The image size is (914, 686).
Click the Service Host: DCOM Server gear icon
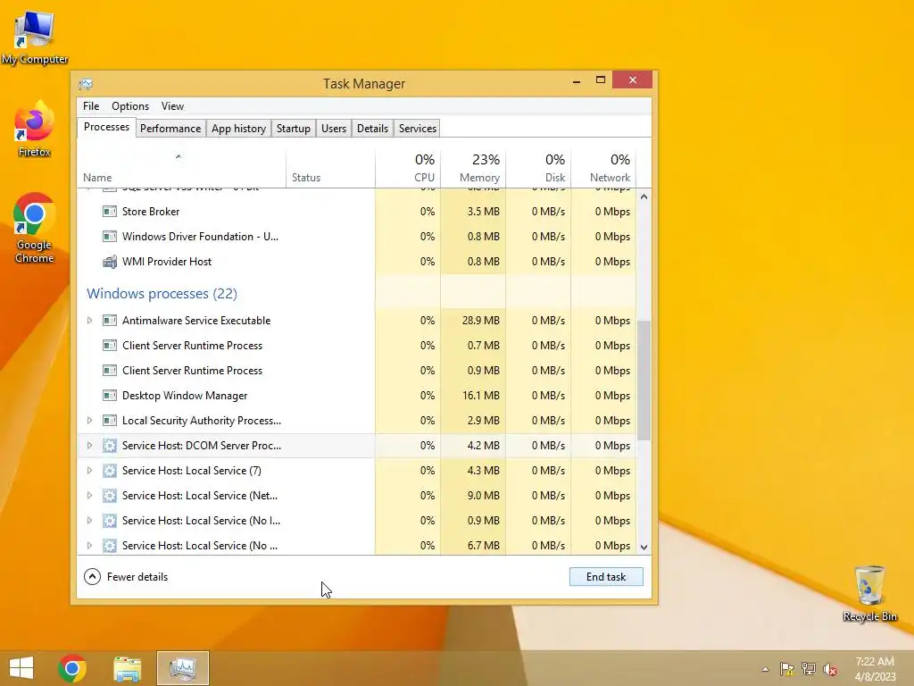(x=109, y=446)
